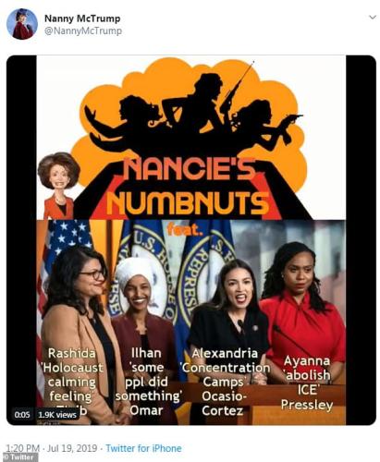Click the Alexandria 'Concentration Camps' caption
The image size is (380, 462).
point(225,382)
